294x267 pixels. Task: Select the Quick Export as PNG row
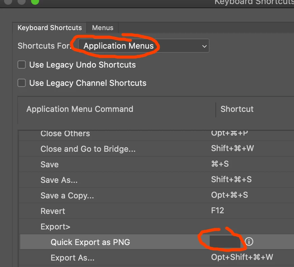pyautogui.click(x=157, y=242)
